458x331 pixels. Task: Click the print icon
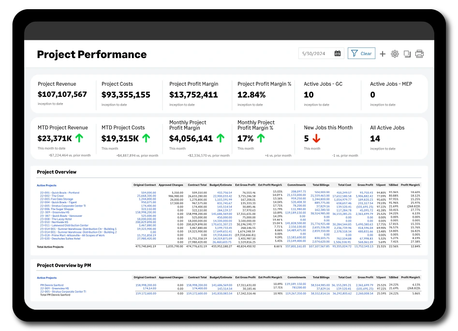[x=419, y=54]
